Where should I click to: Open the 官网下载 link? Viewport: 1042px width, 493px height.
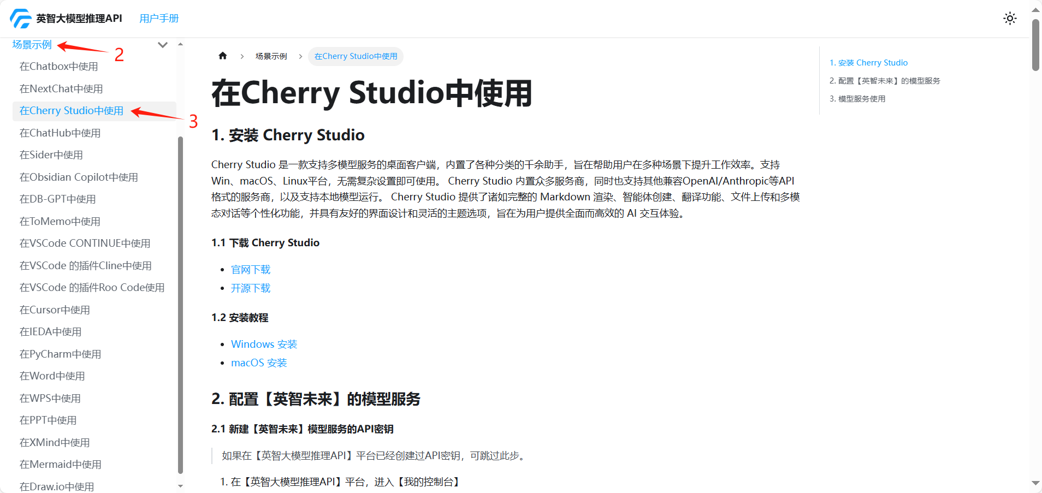(251, 270)
